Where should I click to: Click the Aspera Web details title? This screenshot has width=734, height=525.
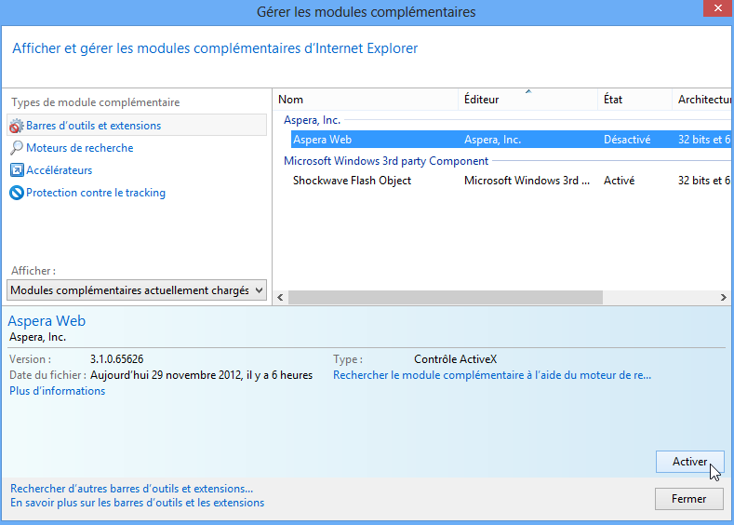click(47, 321)
